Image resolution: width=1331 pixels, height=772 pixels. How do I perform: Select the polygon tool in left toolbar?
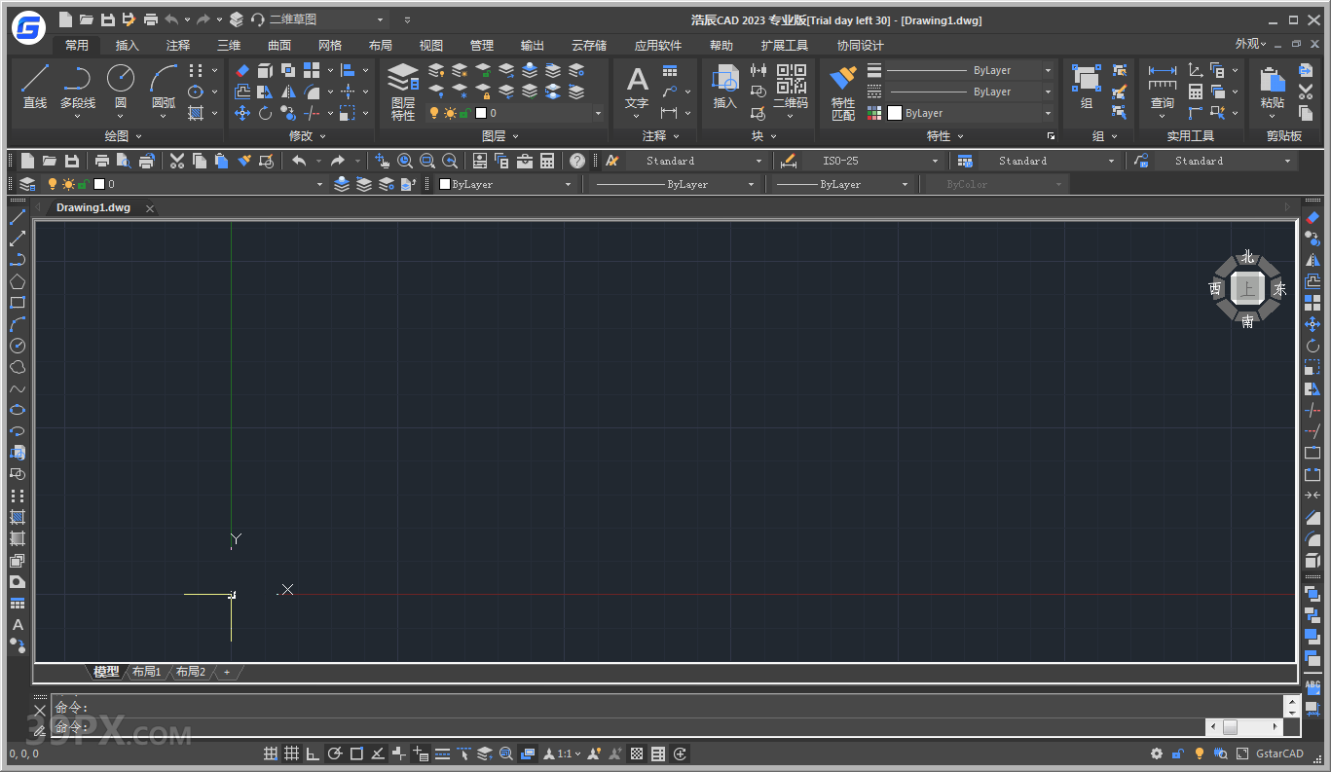click(x=18, y=281)
